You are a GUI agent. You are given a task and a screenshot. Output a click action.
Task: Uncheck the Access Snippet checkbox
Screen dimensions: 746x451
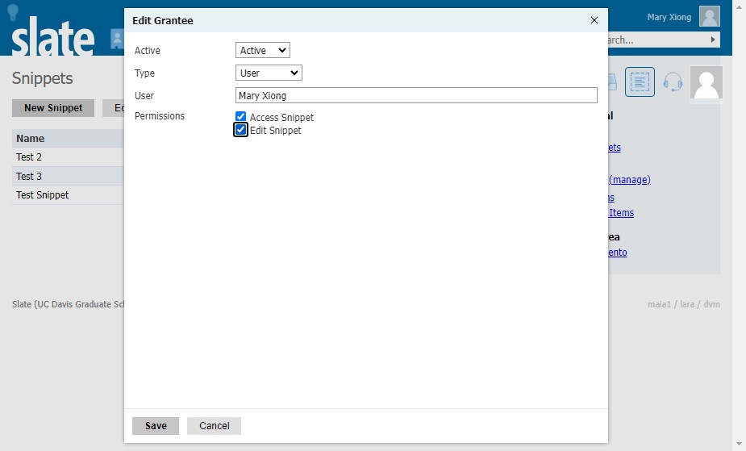tap(241, 116)
